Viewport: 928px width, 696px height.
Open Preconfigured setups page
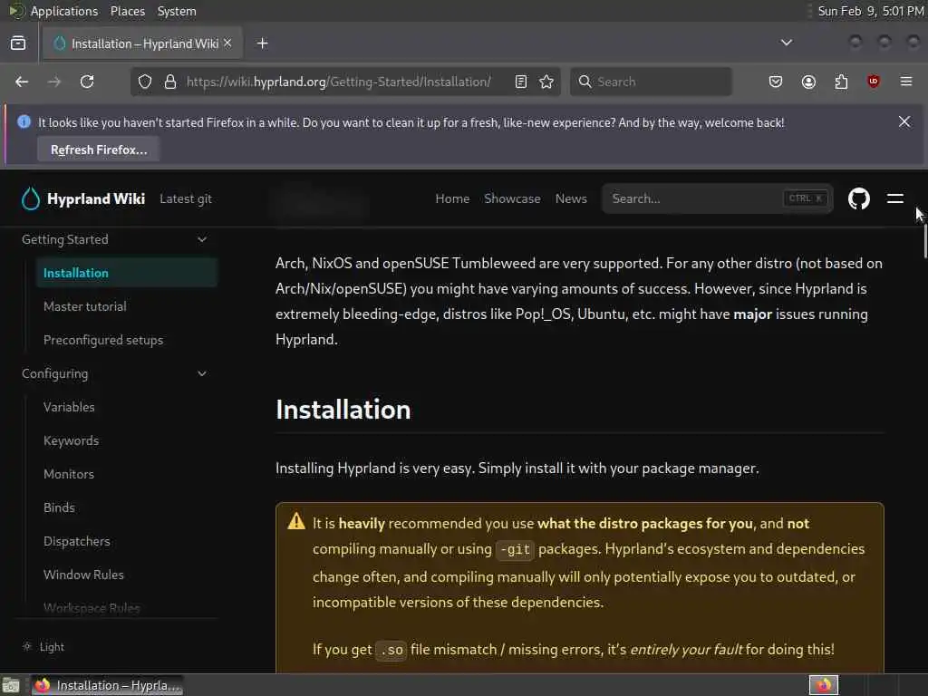pos(103,341)
